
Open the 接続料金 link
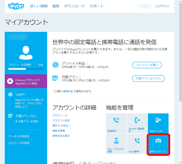[x=68, y=91]
